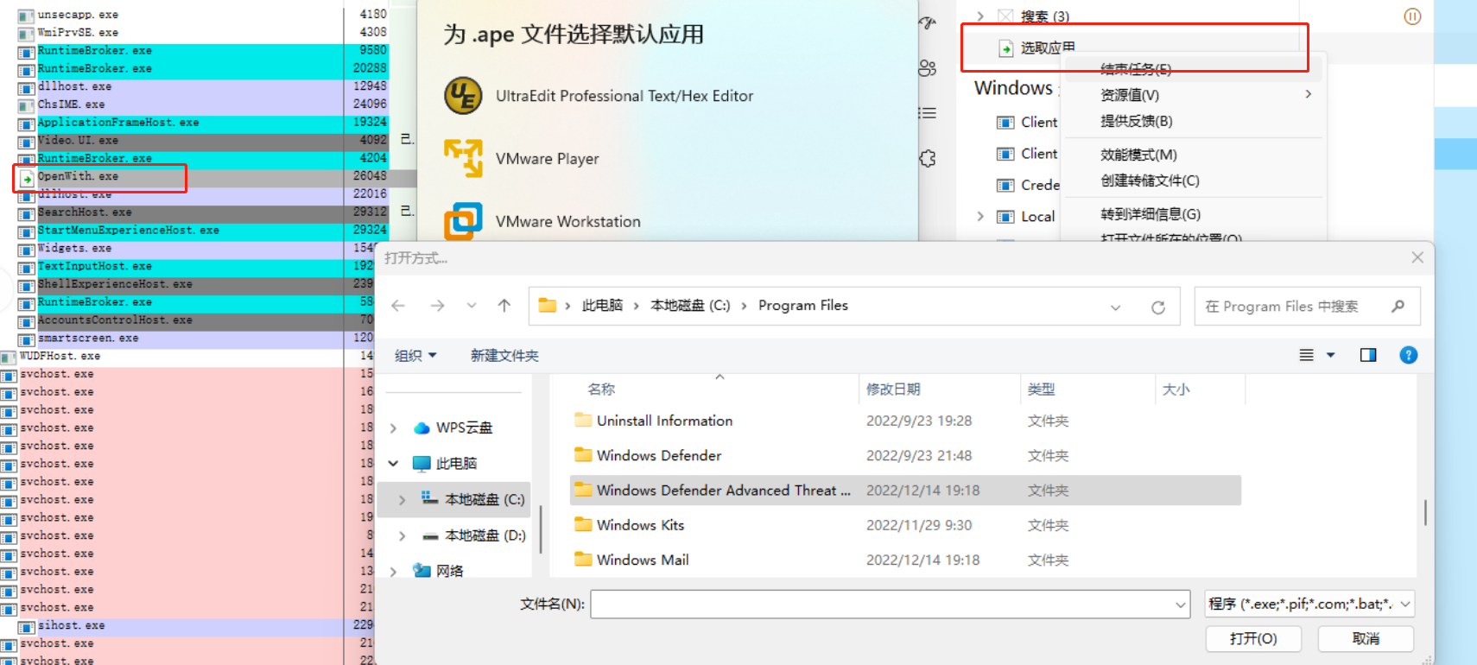Open the view options dropdown arrow

click(x=1331, y=355)
